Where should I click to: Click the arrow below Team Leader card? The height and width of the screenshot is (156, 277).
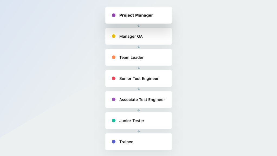[x=139, y=68]
